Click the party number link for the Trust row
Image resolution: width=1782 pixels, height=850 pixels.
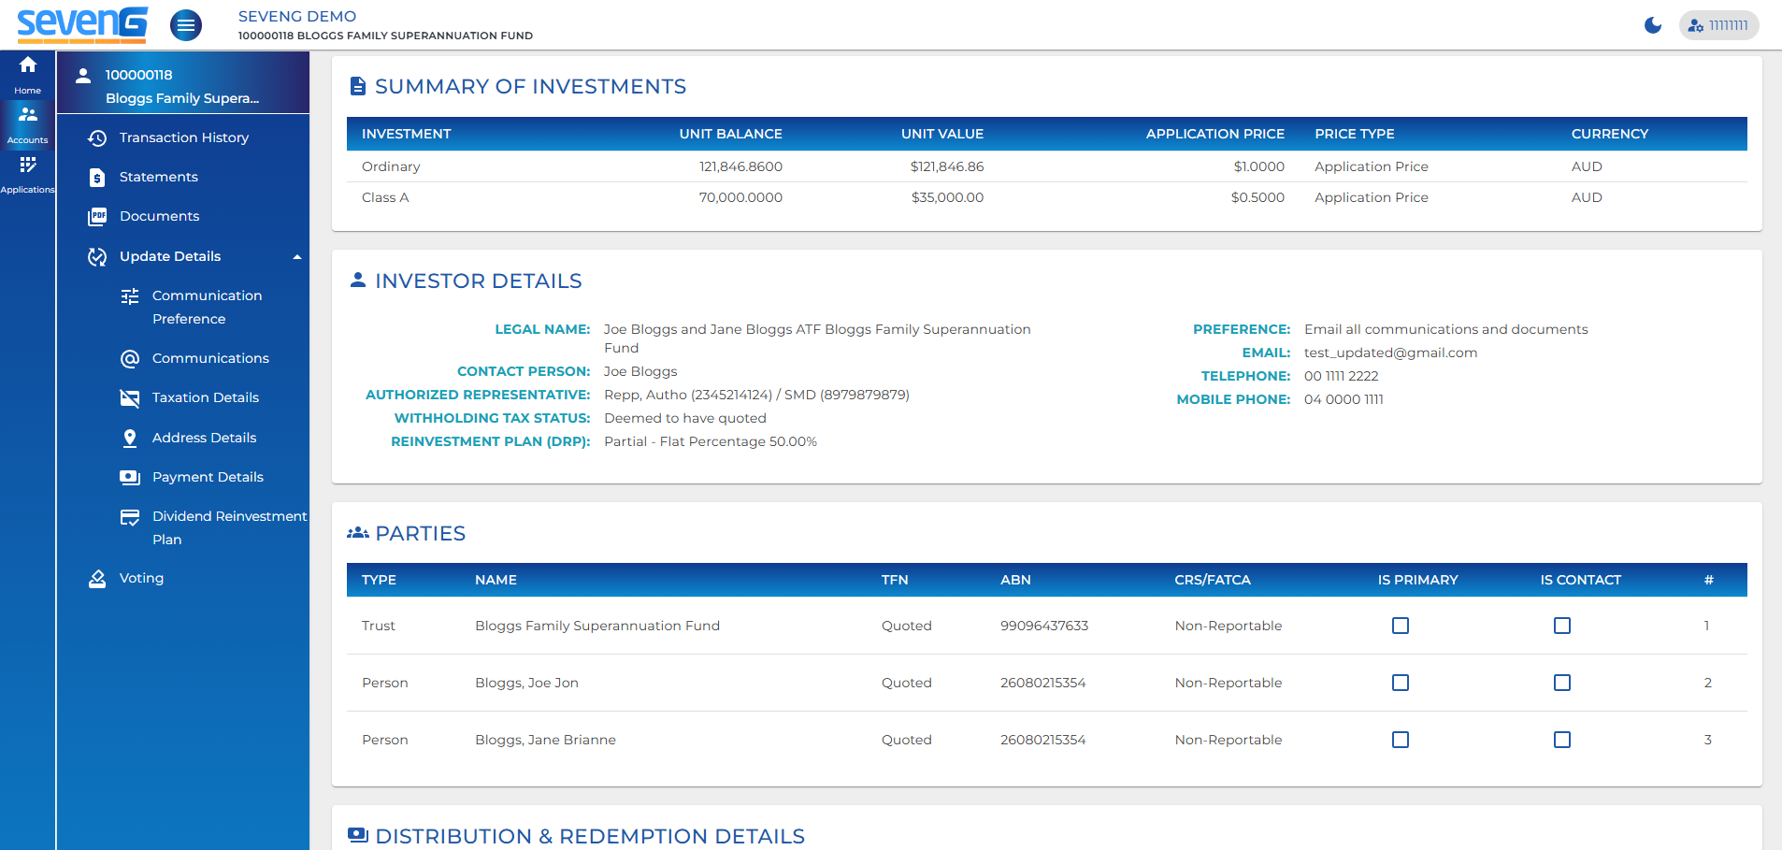[1707, 626]
